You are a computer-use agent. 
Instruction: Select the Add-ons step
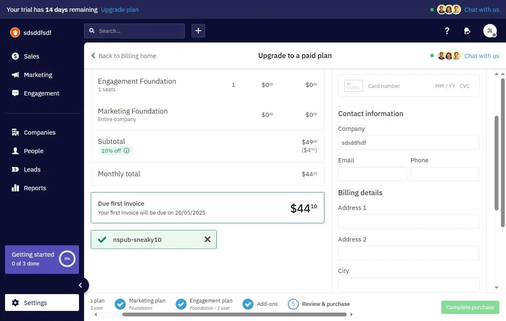[x=260, y=304]
